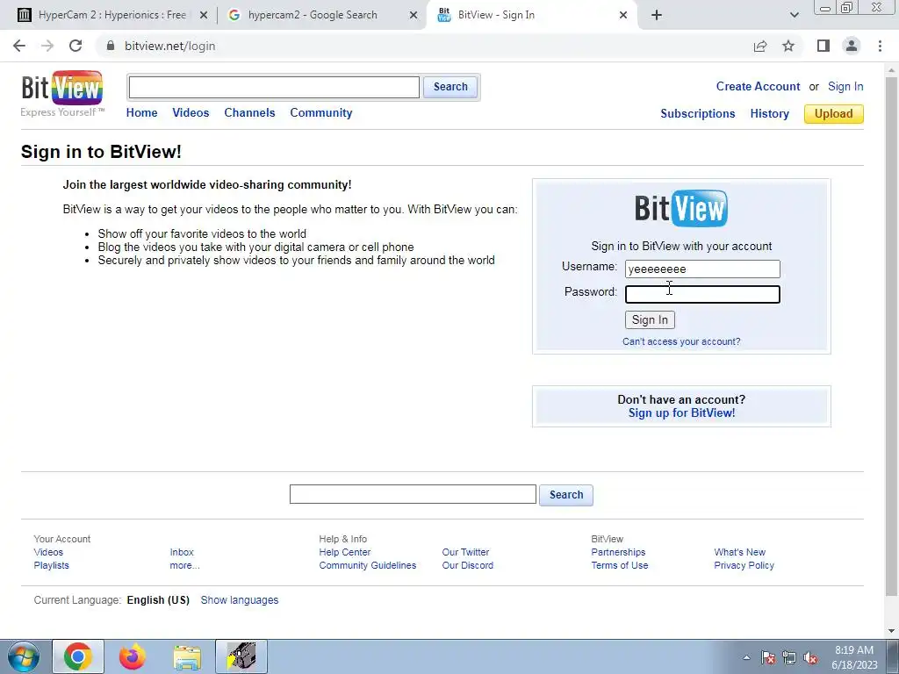
Task: Open the tab search dropdown arrow
Action: point(794,16)
